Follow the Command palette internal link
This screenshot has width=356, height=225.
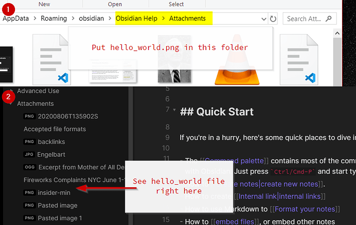tap(234, 160)
